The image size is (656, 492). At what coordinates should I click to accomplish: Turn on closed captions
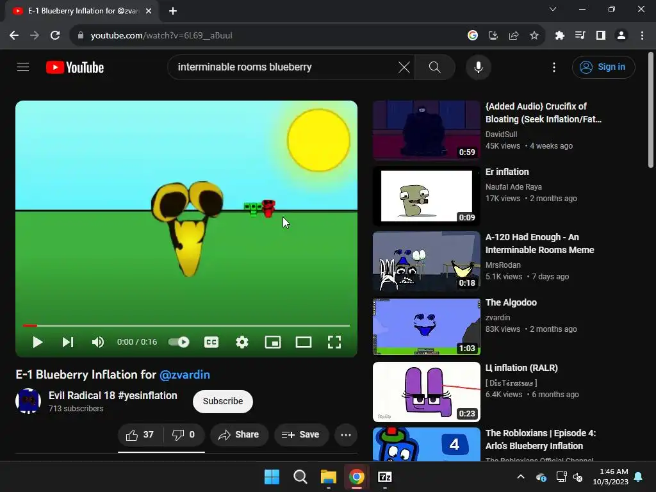(x=211, y=342)
